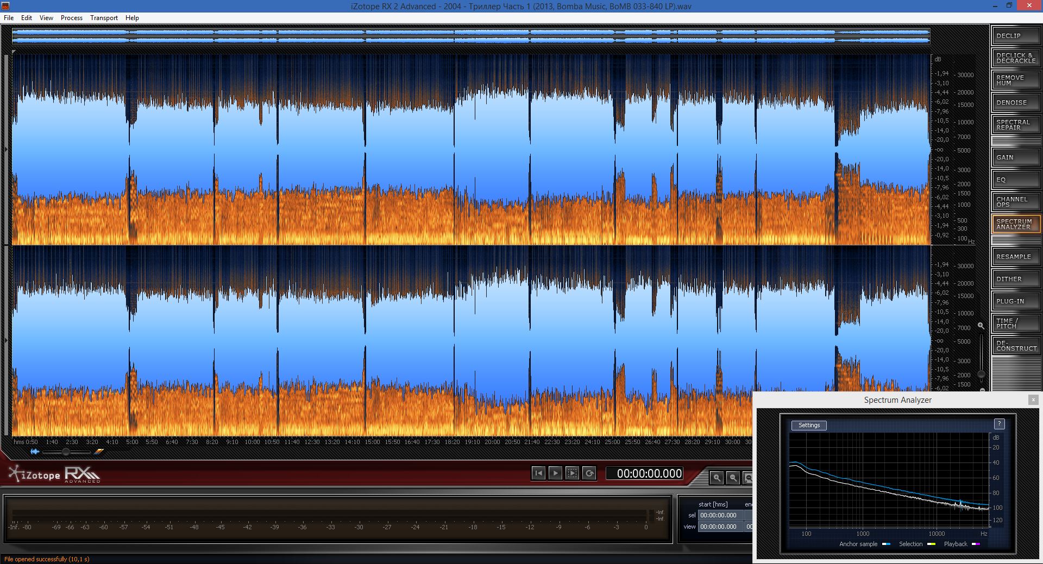Click the Playback legend label

click(956, 544)
